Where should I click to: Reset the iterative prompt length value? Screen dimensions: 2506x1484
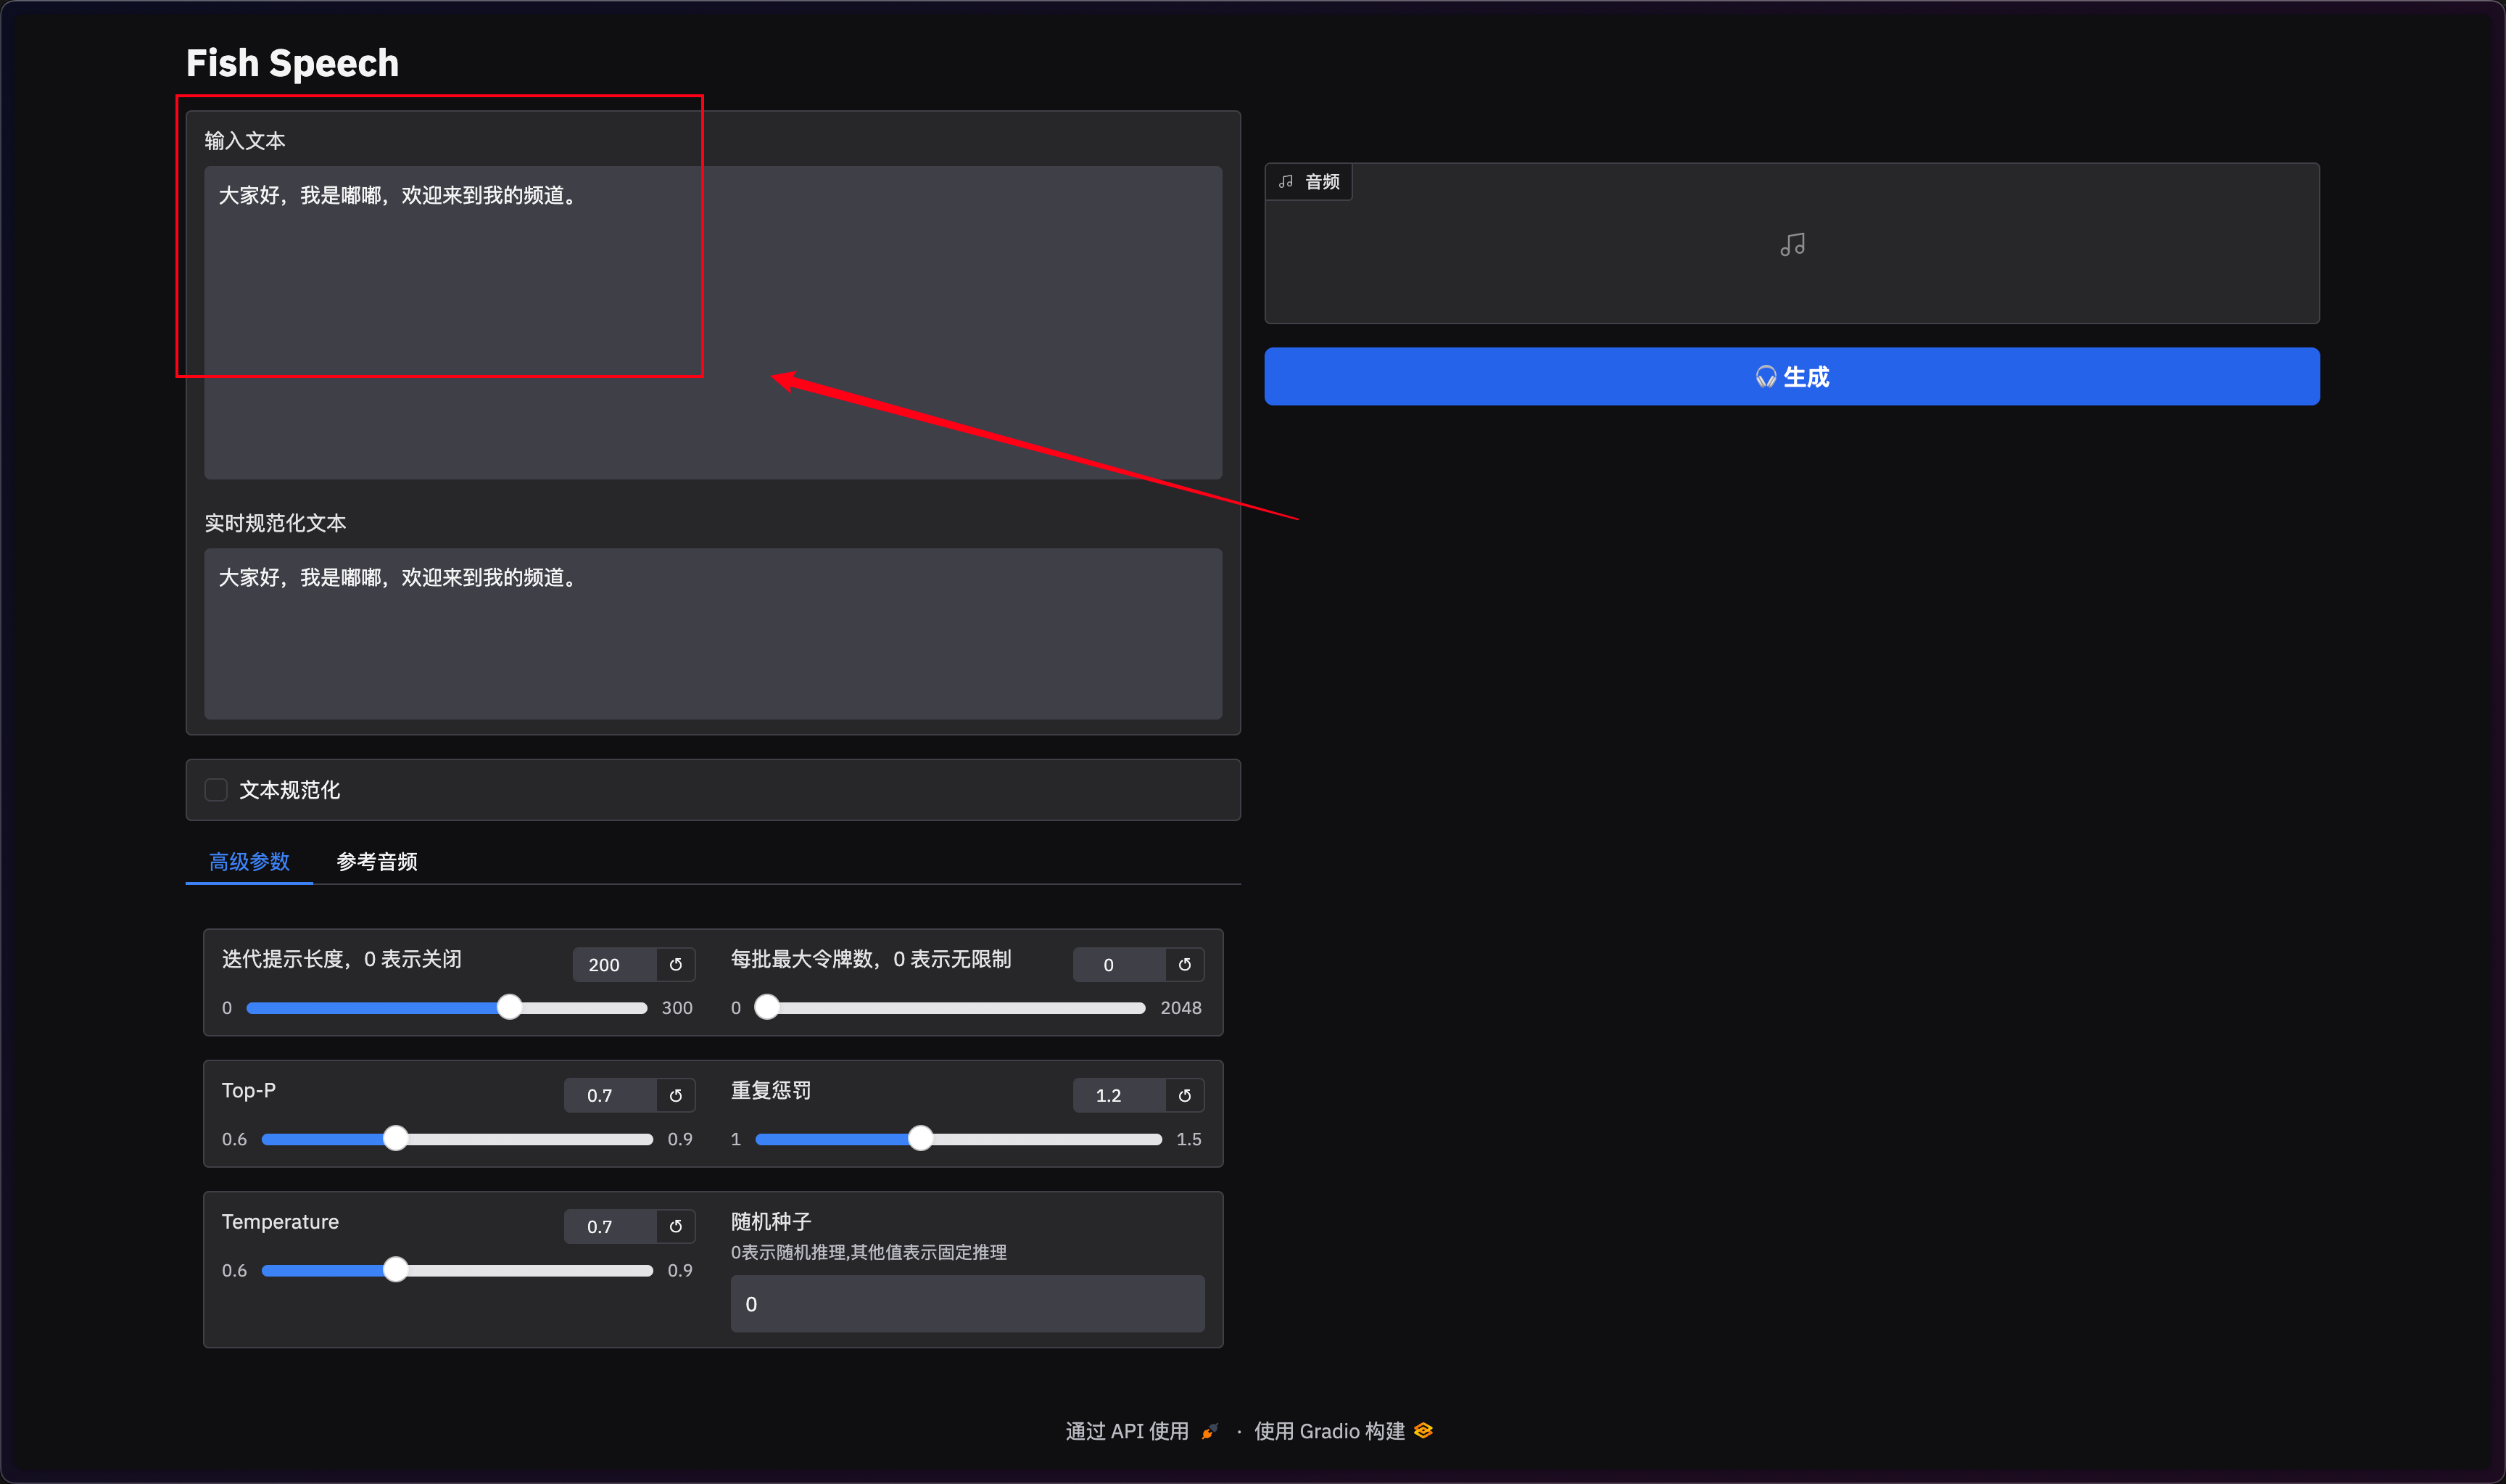pos(676,965)
